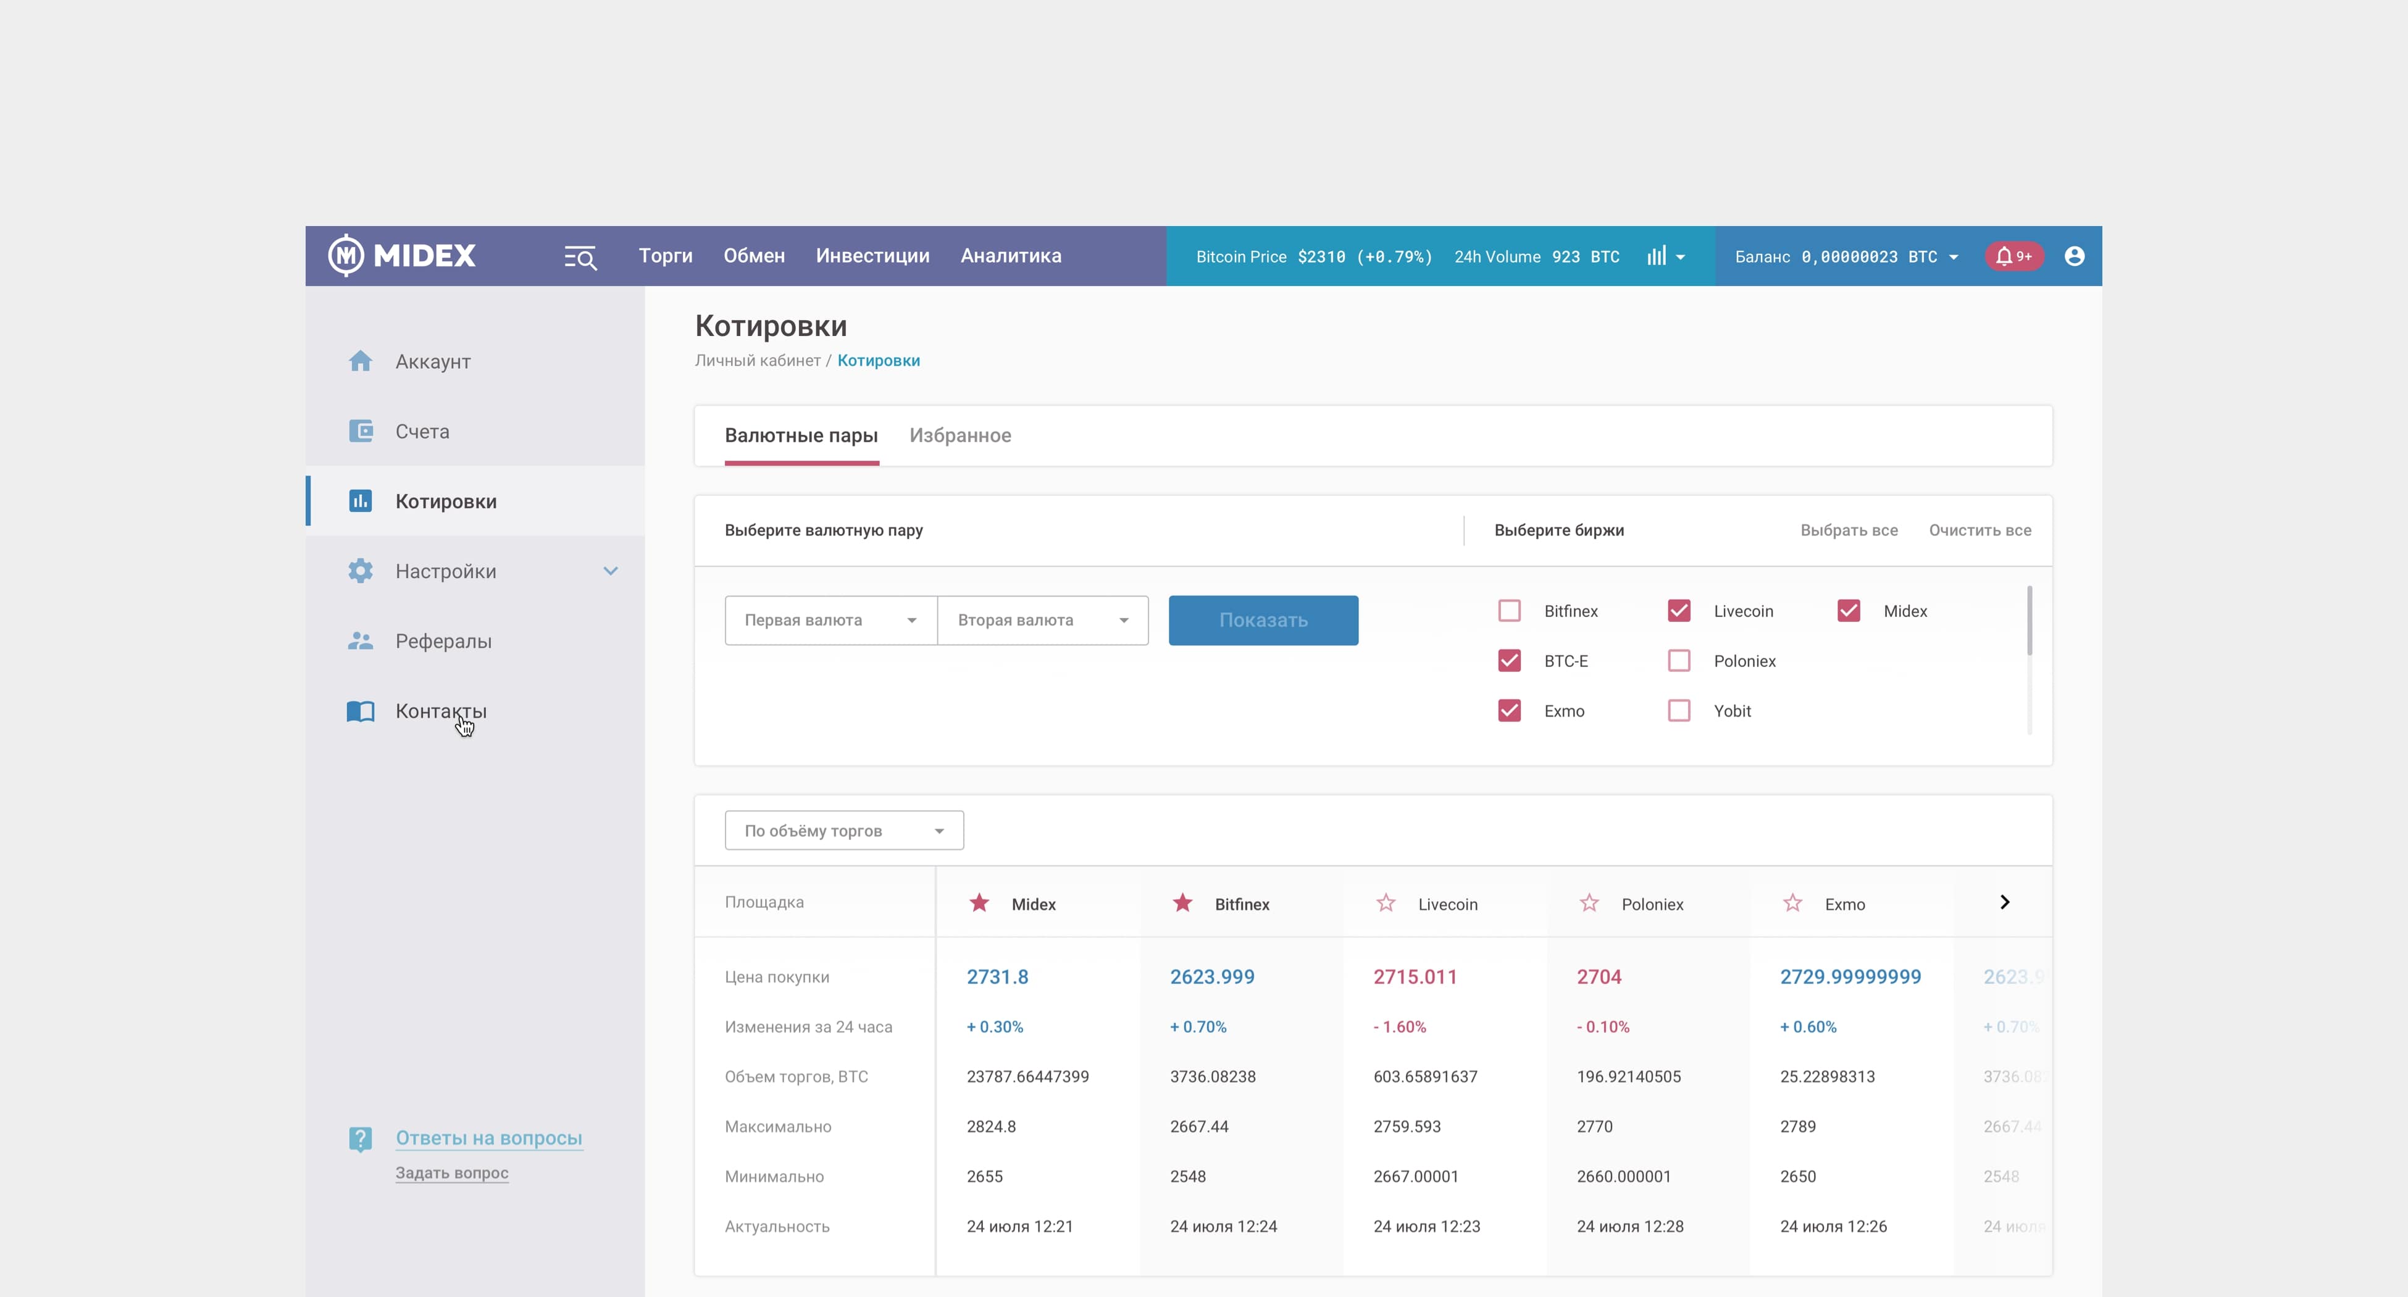The height and width of the screenshot is (1297, 2408).
Task: Check the Poloniex checkbox
Action: [x=1679, y=661]
